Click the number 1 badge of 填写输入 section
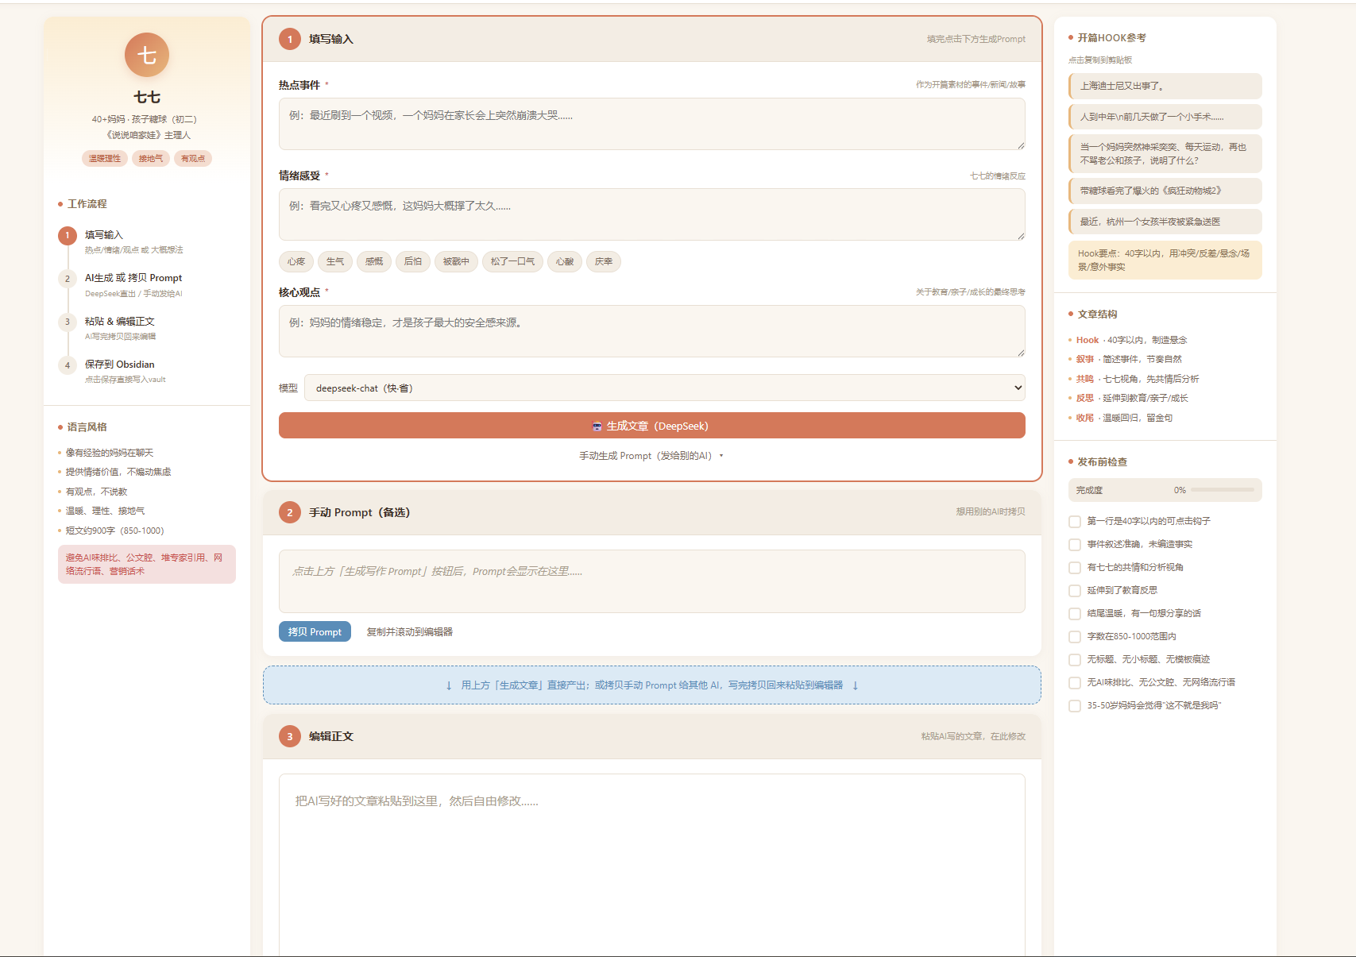 [x=290, y=39]
